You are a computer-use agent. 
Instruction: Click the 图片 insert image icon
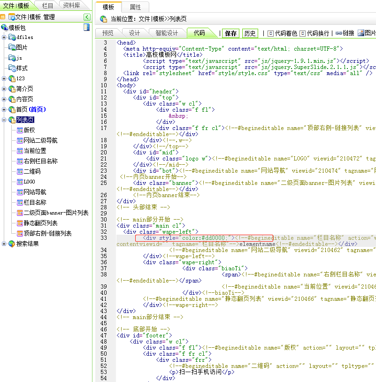click(x=361, y=33)
